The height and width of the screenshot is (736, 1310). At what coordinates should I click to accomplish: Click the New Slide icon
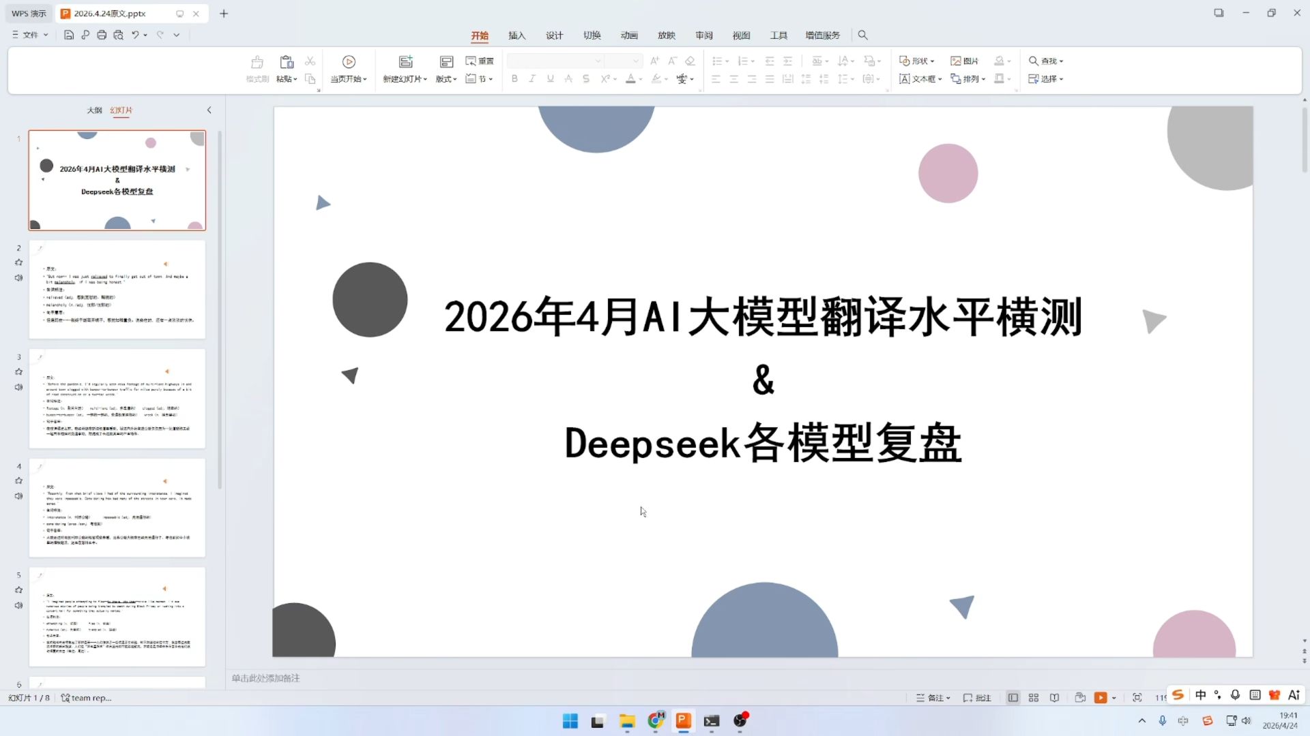click(405, 62)
